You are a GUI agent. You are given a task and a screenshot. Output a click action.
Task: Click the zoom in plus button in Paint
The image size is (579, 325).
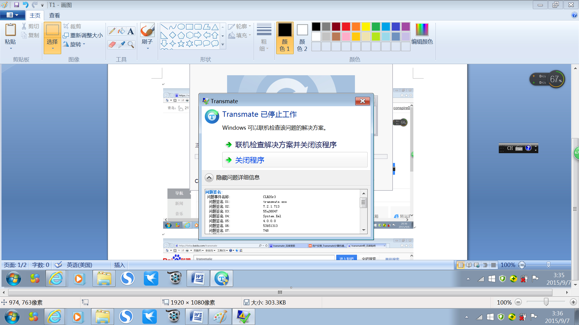click(573, 302)
